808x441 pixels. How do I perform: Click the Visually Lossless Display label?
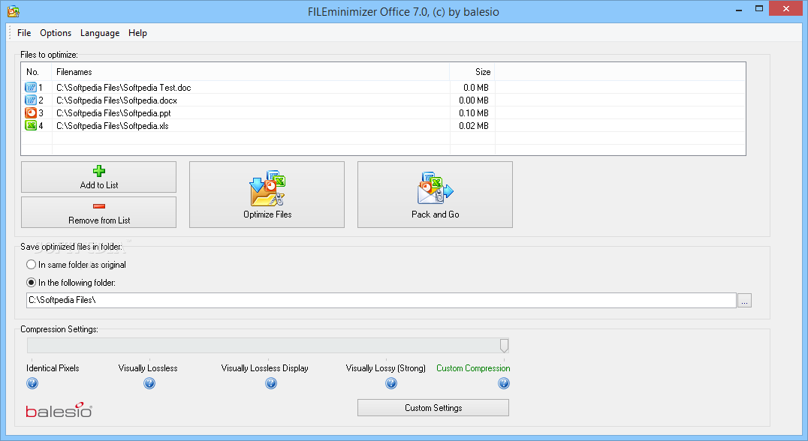point(265,368)
